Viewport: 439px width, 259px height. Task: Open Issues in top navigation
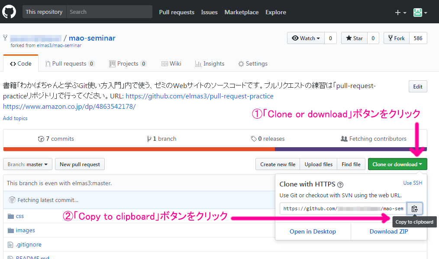pyautogui.click(x=209, y=12)
